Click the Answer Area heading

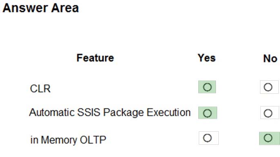tap(41, 8)
